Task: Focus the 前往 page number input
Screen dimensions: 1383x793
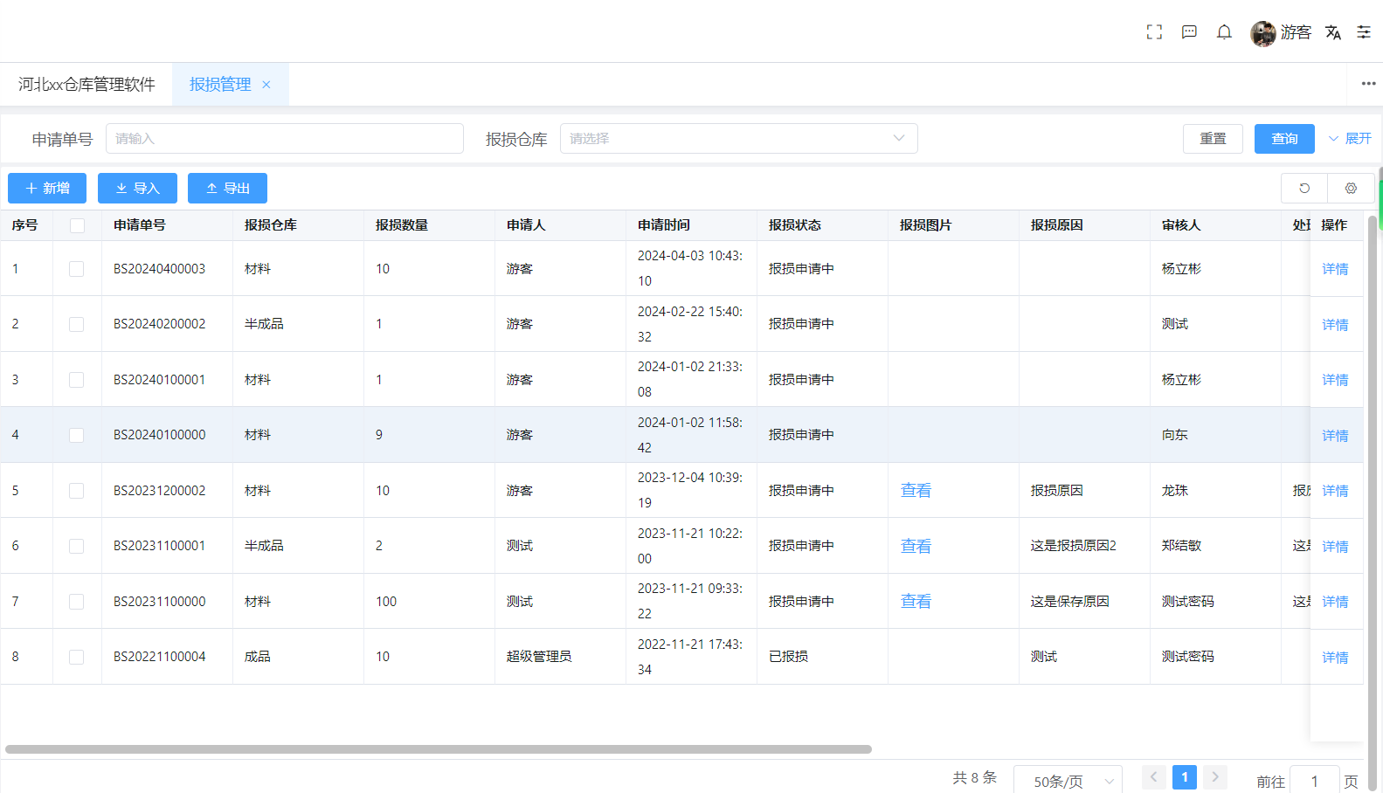Action: pyautogui.click(x=1314, y=782)
